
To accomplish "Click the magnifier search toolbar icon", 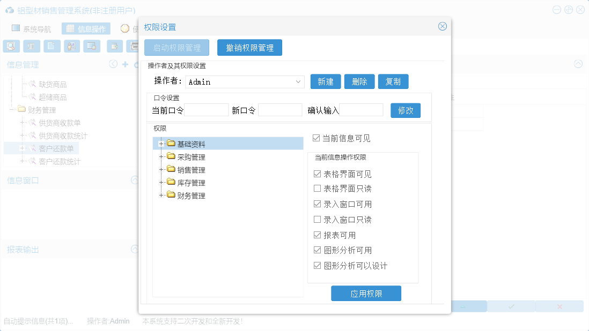I will [x=11, y=46].
